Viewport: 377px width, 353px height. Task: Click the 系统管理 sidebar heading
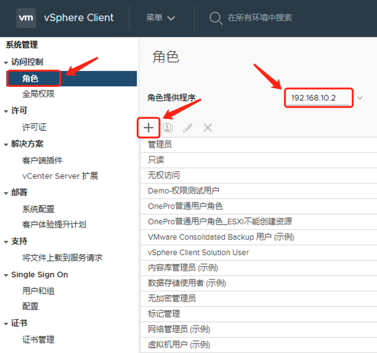[x=22, y=45]
